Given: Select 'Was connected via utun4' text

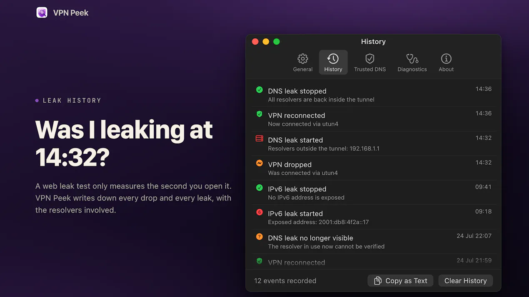Looking at the screenshot, I should coord(303,173).
